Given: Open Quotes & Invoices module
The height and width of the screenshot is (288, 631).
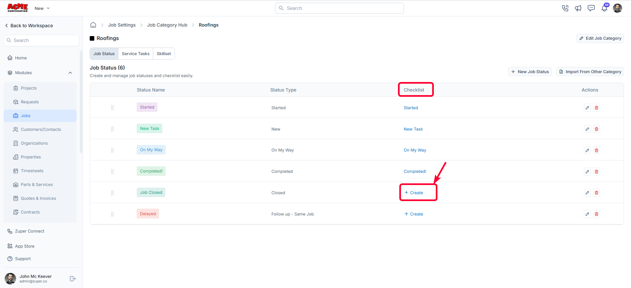Looking at the screenshot, I should pyautogui.click(x=40, y=198).
